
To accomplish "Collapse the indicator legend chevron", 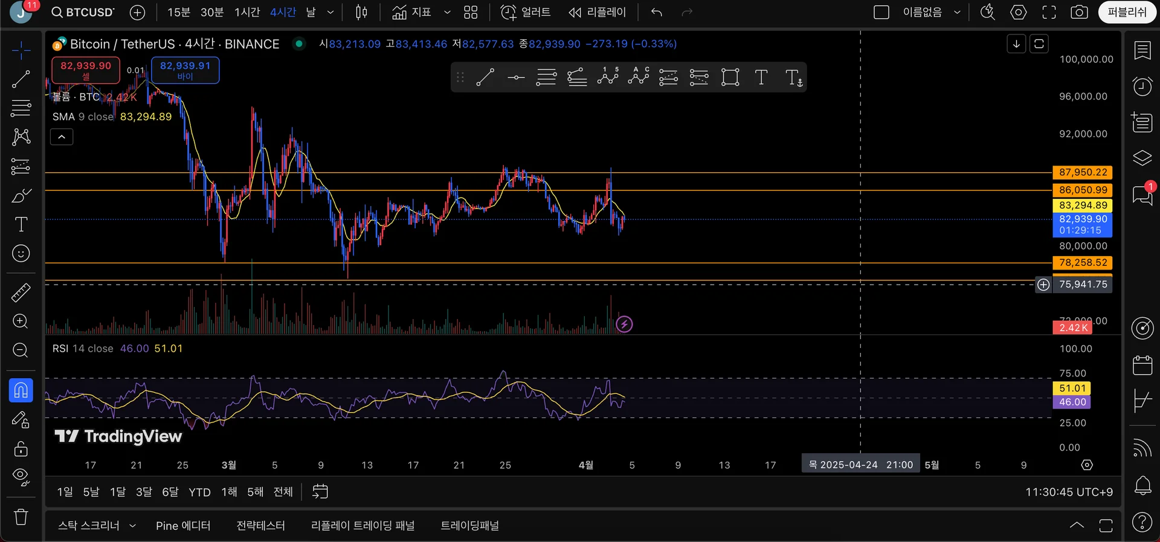I will coord(62,137).
